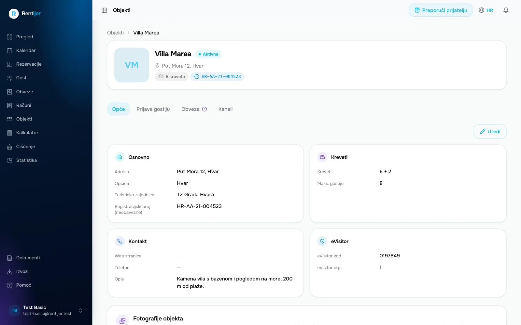
Task: Click the Kreveti value 6 + 2
Action: 385,172
